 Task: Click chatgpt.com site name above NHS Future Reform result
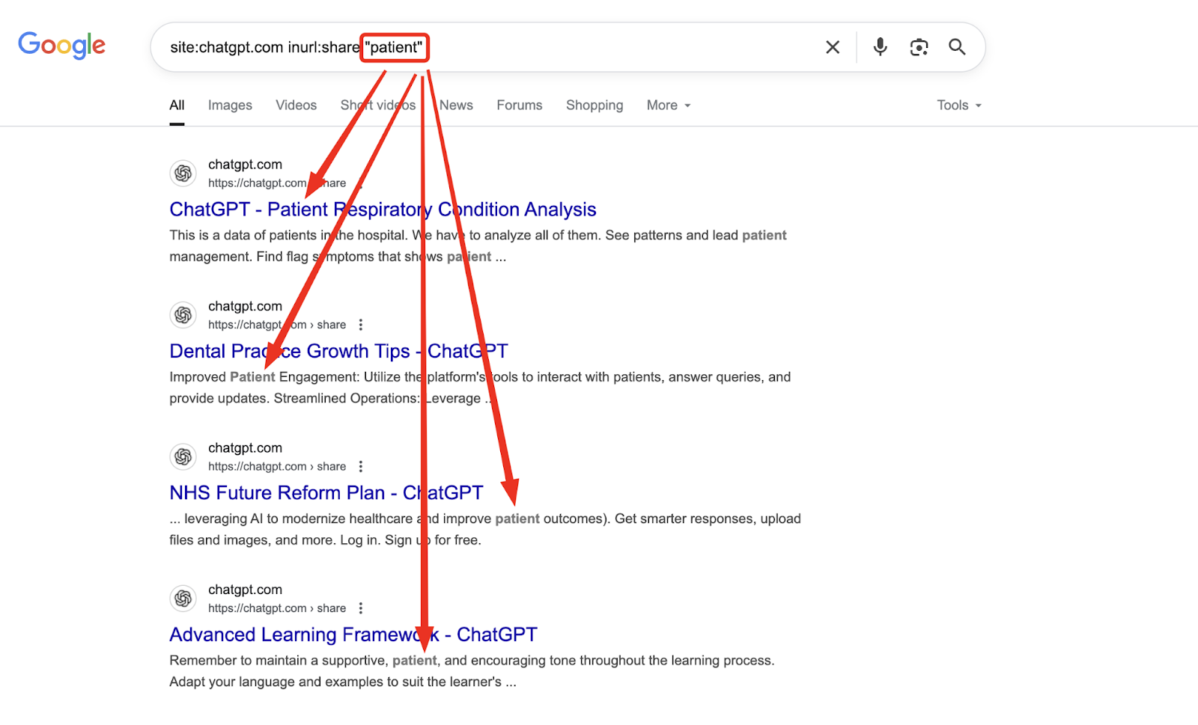pyautogui.click(x=245, y=447)
